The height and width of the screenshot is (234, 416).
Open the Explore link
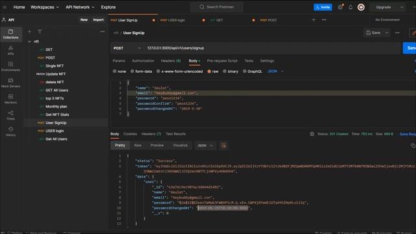pos(109,7)
